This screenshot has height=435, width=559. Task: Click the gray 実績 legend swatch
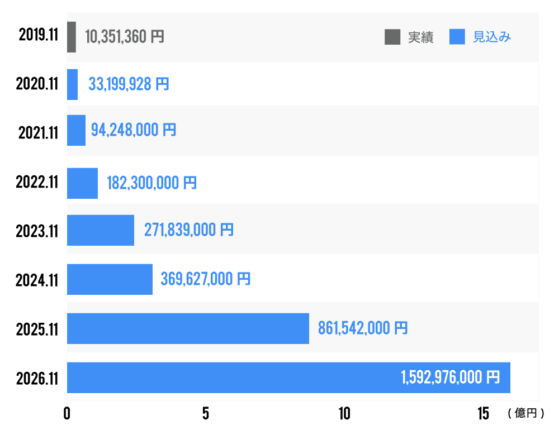pyautogui.click(x=392, y=37)
